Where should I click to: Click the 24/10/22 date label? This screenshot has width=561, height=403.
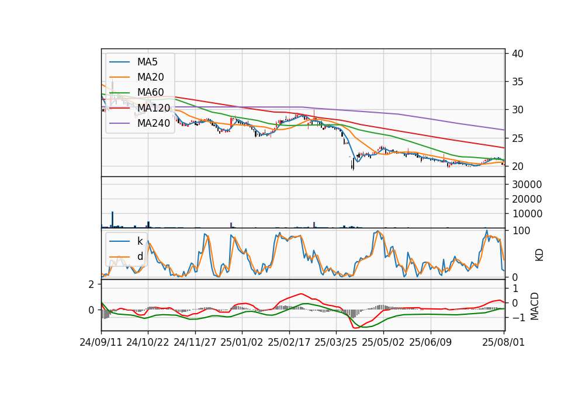click(147, 342)
